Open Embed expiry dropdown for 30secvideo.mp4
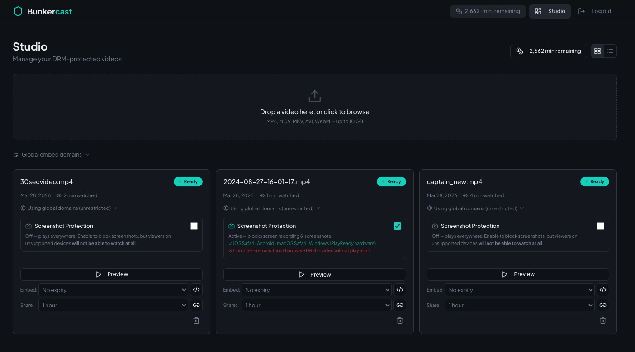The image size is (635, 352). click(x=113, y=290)
